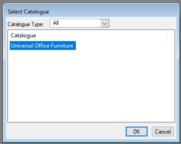The image size is (181, 144).
Task: Dismiss dialog with Cancel button
Action: tap(163, 131)
